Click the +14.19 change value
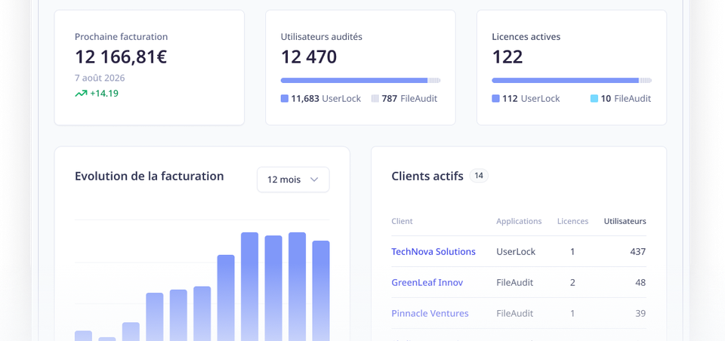 [104, 94]
